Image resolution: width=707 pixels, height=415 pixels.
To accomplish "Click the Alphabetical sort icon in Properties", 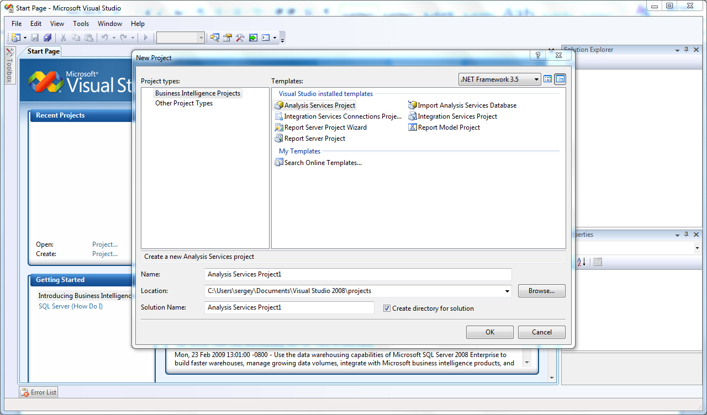I will [581, 262].
